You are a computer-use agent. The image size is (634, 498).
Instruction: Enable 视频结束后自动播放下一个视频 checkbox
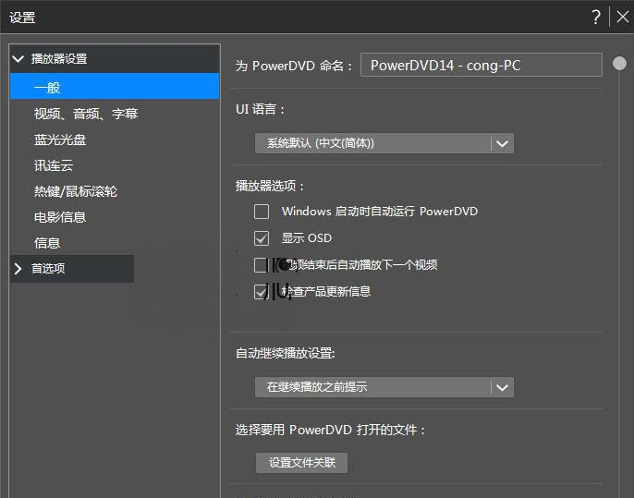click(x=261, y=265)
